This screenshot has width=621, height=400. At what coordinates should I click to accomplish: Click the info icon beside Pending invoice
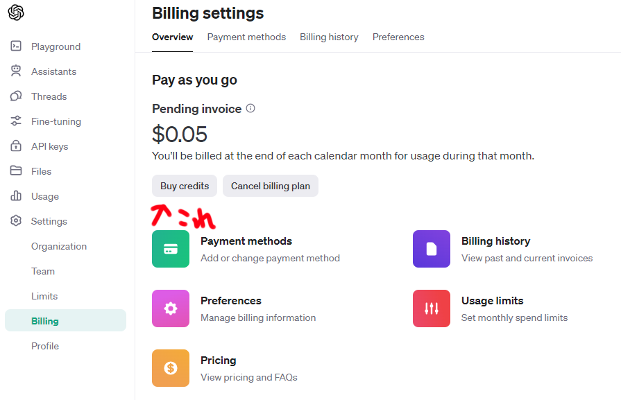tap(250, 108)
